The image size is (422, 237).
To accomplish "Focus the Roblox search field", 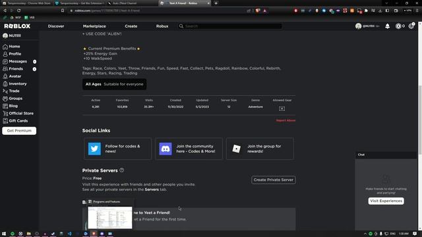I will tap(230, 26).
